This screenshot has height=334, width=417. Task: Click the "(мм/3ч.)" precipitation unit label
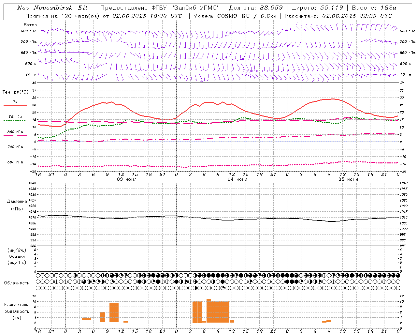[17, 250]
